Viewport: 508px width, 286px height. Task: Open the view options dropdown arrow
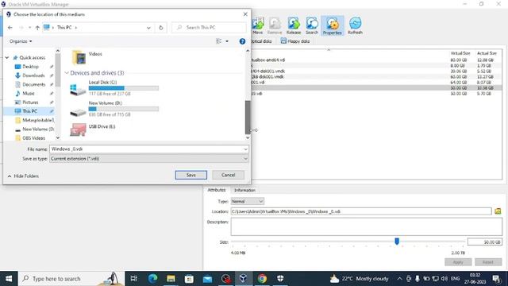(x=227, y=41)
